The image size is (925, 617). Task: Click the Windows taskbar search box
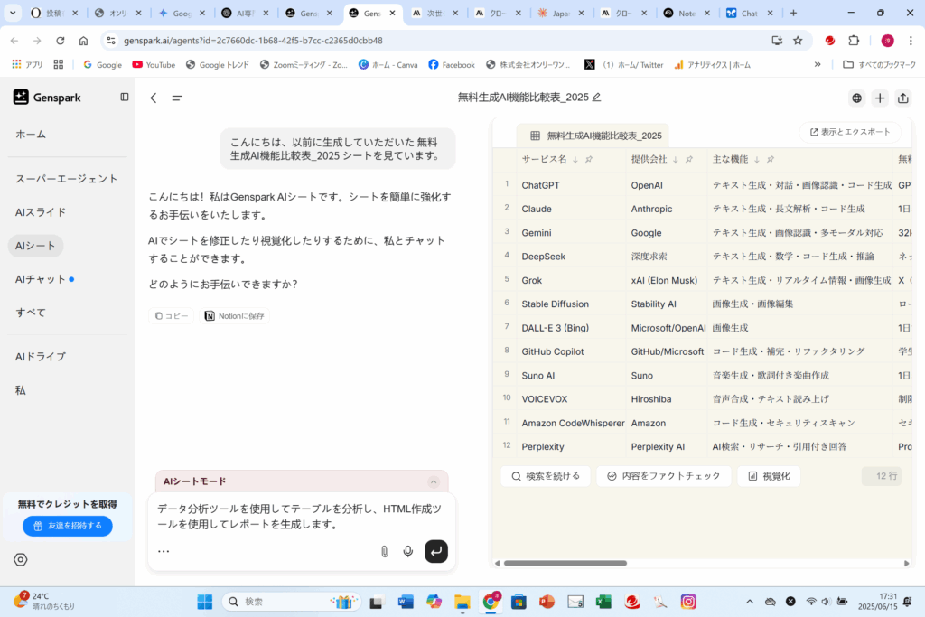[292, 602]
